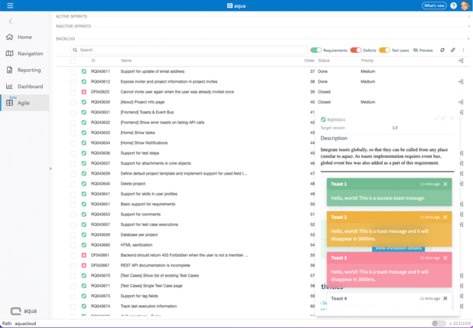
Task: Click the What's new button
Action: coord(434,5)
